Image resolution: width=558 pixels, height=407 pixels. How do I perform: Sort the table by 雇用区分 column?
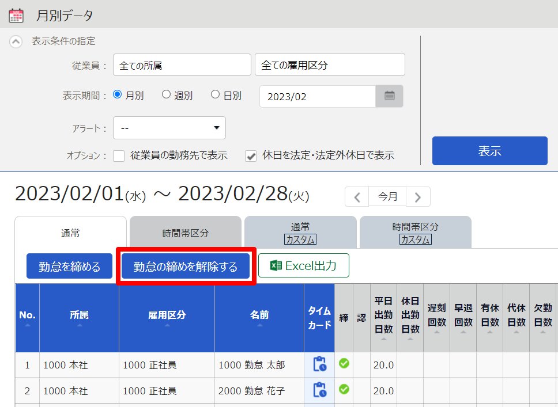click(167, 317)
